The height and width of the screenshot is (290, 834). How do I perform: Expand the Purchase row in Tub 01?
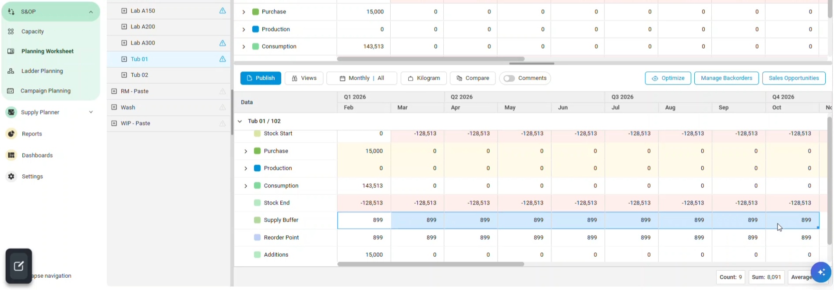[246, 151]
